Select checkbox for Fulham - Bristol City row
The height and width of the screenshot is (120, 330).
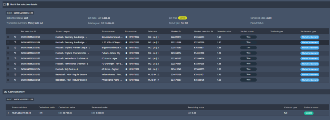(x=8, y=53)
